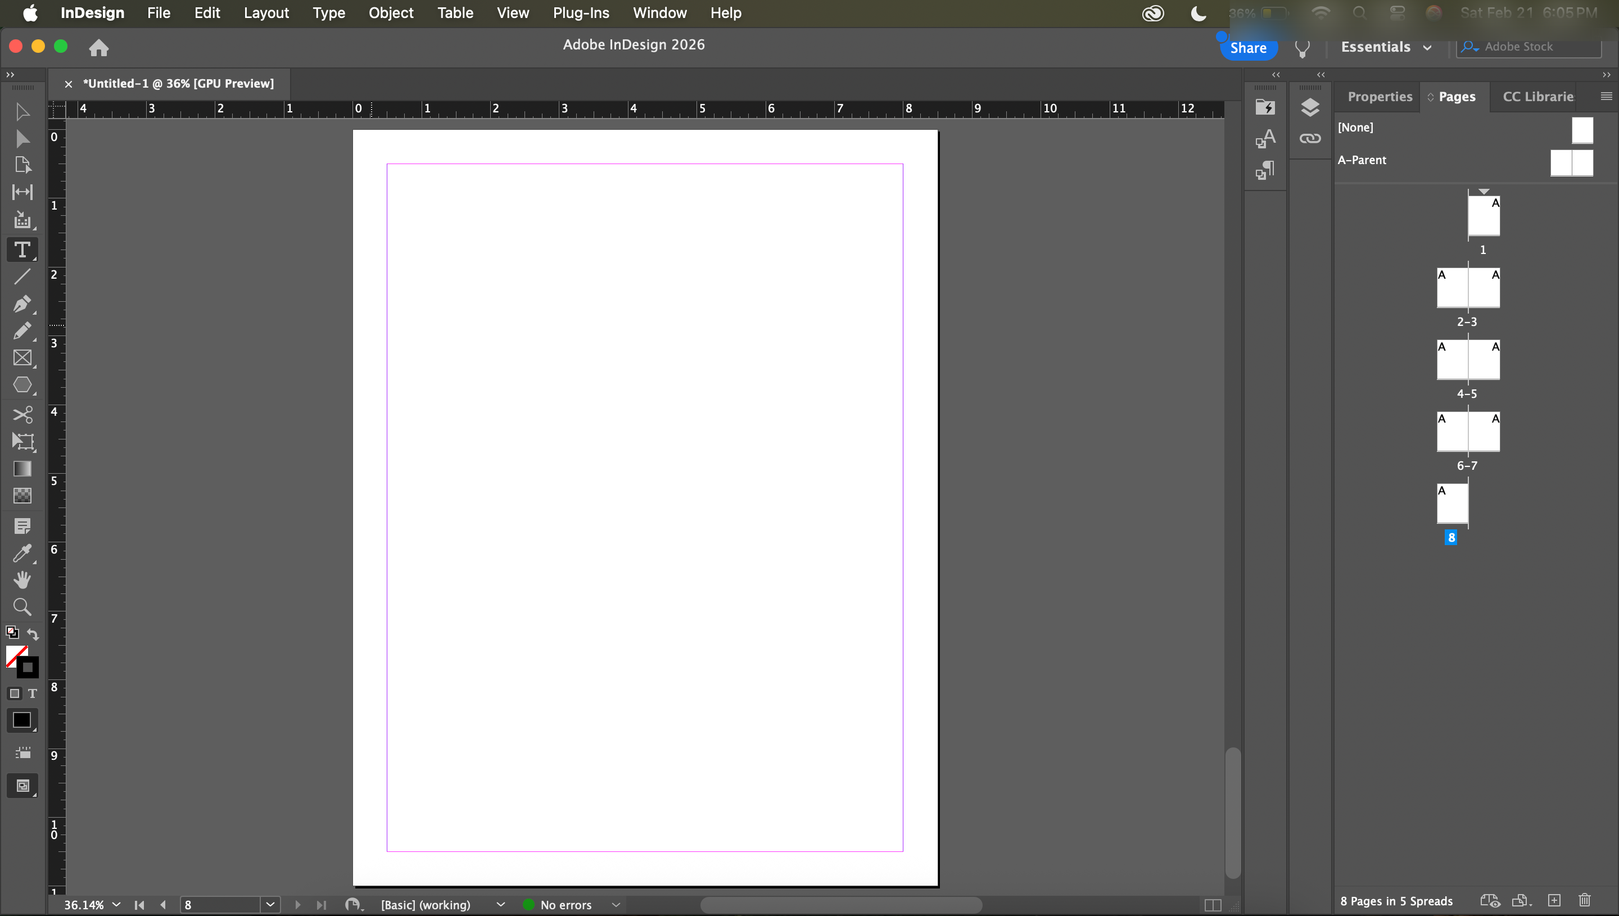Select the Hand tool
The height and width of the screenshot is (916, 1619).
tap(22, 580)
